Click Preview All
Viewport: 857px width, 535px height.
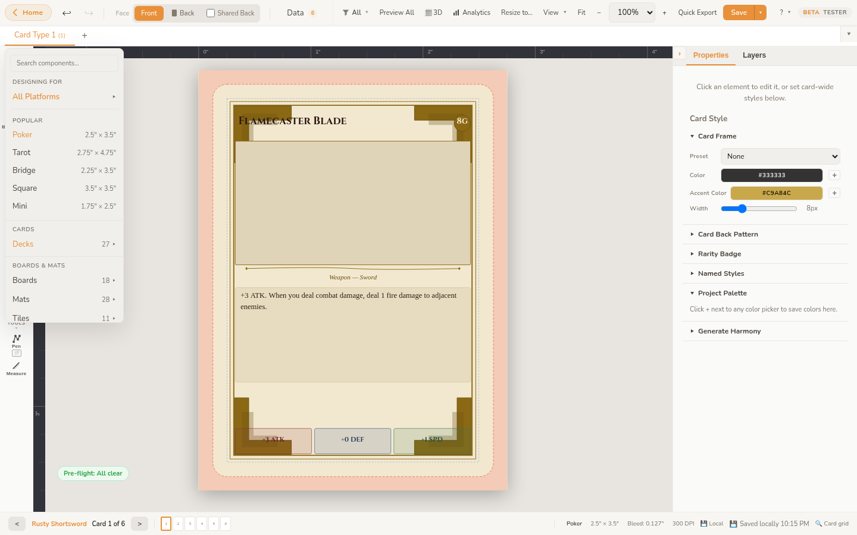396,12
